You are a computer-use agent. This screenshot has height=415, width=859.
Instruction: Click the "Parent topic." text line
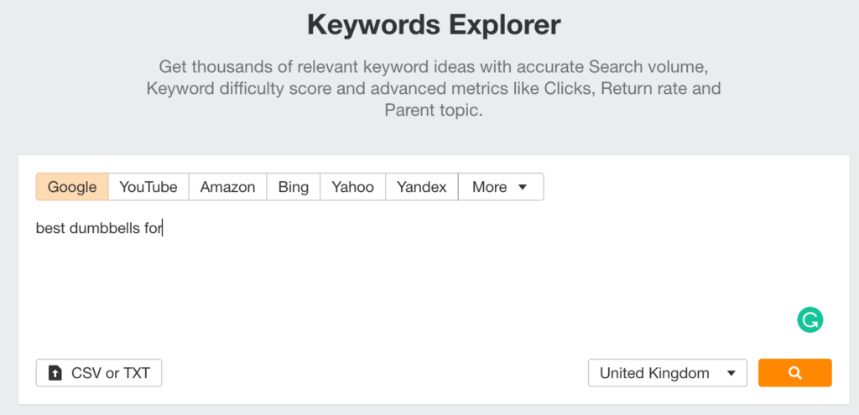[x=434, y=110]
